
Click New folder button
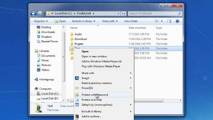(131, 21)
